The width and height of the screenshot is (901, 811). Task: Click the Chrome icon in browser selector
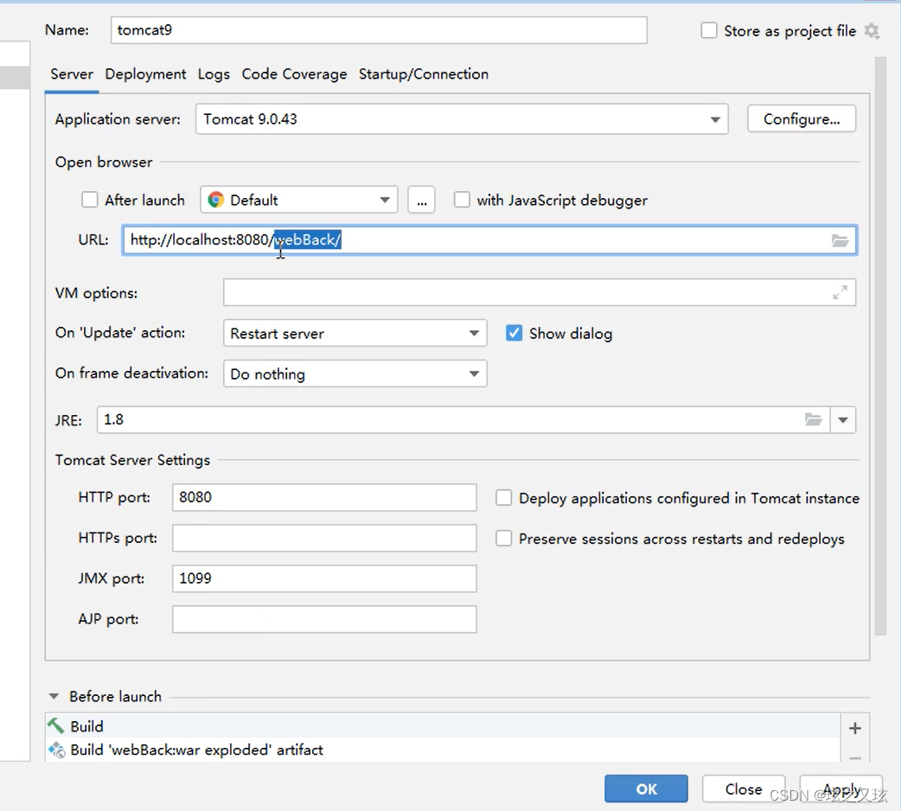[x=215, y=200]
